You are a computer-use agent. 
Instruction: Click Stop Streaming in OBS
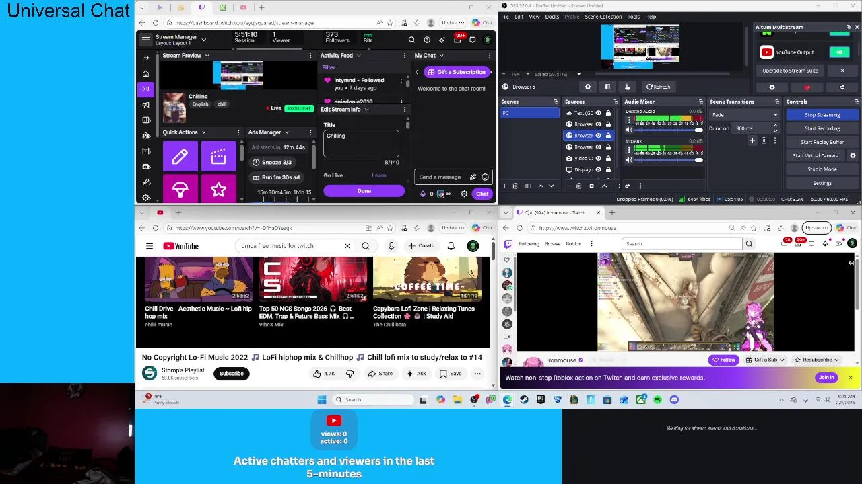(x=822, y=115)
